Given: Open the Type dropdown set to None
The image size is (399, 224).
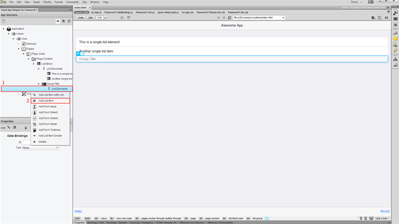Looking at the screenshot, I should (x=41, y=148).
